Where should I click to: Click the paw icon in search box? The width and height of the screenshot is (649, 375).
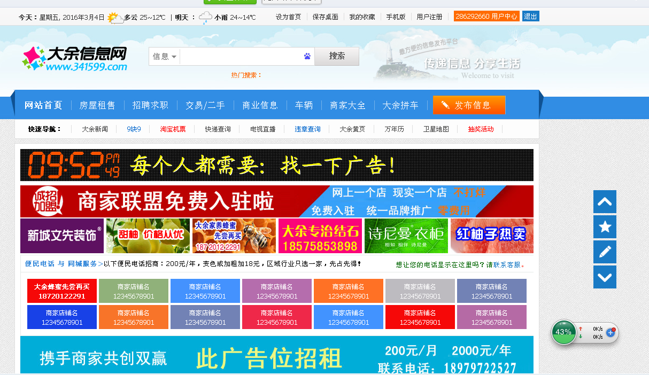pyautogui.click(x=307, y=56)
